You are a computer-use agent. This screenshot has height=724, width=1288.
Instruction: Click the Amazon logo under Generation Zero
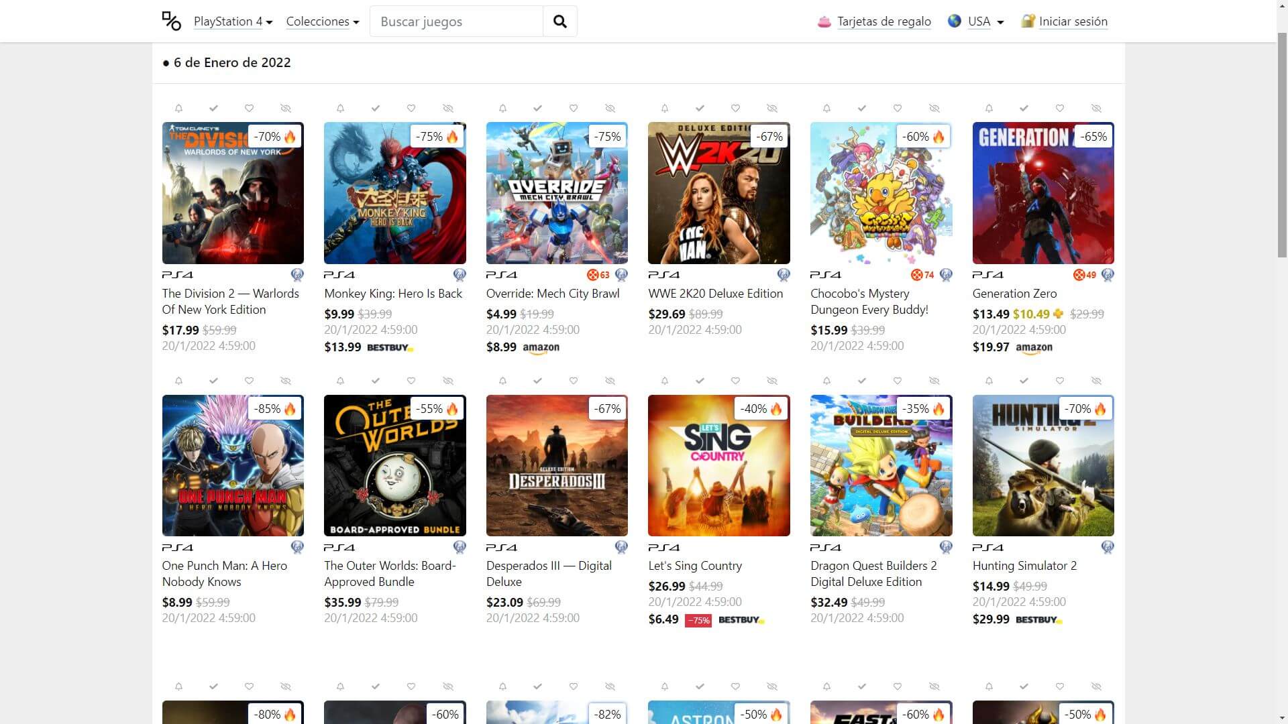click(1034, 347)
